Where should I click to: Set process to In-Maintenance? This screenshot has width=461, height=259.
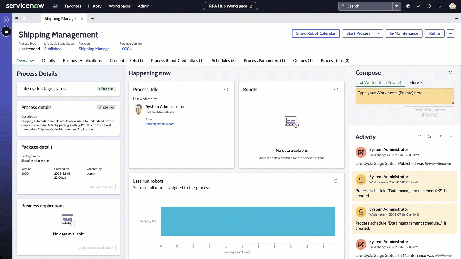404,33
